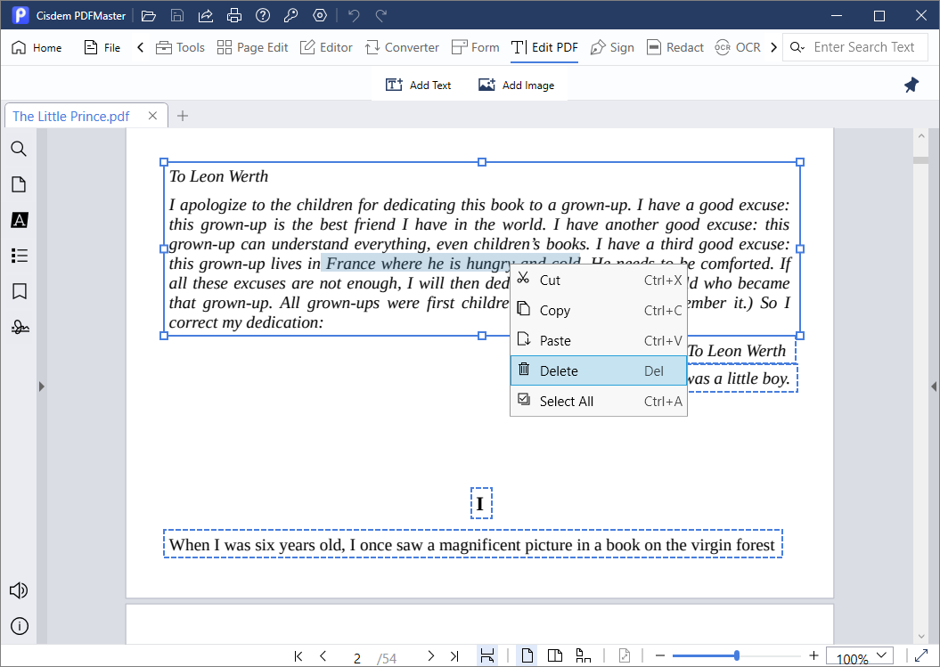The width and height of the screenshot is (940, 667).
Task: Click the speaker read-aloud icon
Action: 19,590
